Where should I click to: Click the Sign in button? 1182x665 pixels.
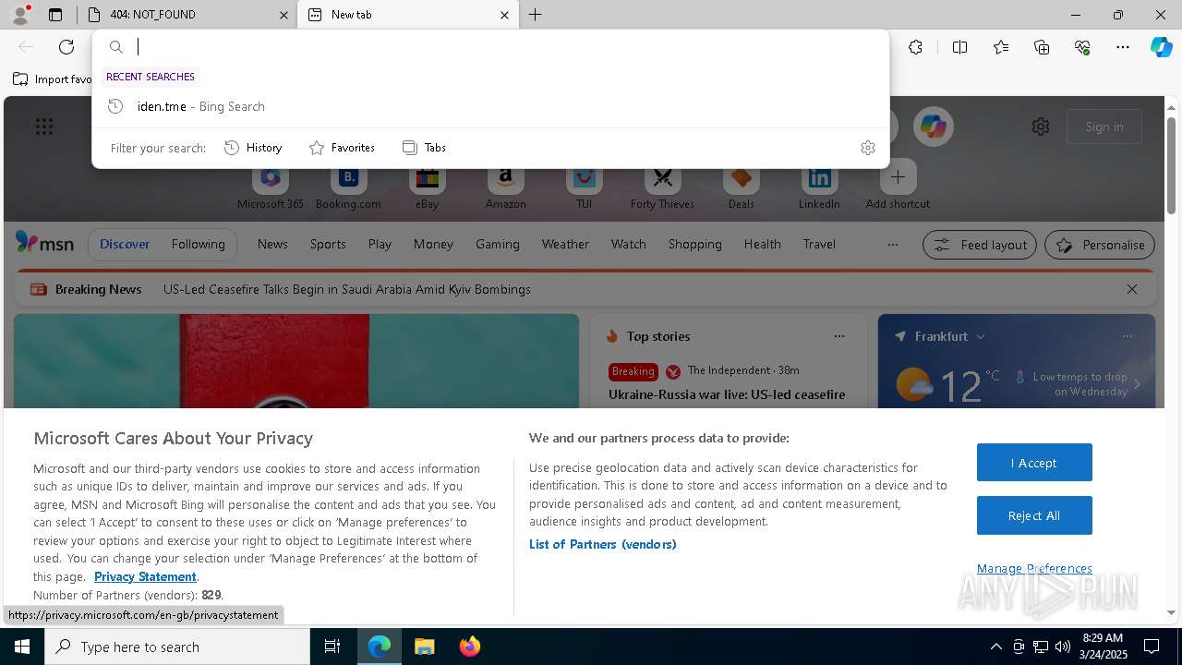click(x=1104, y=127)
